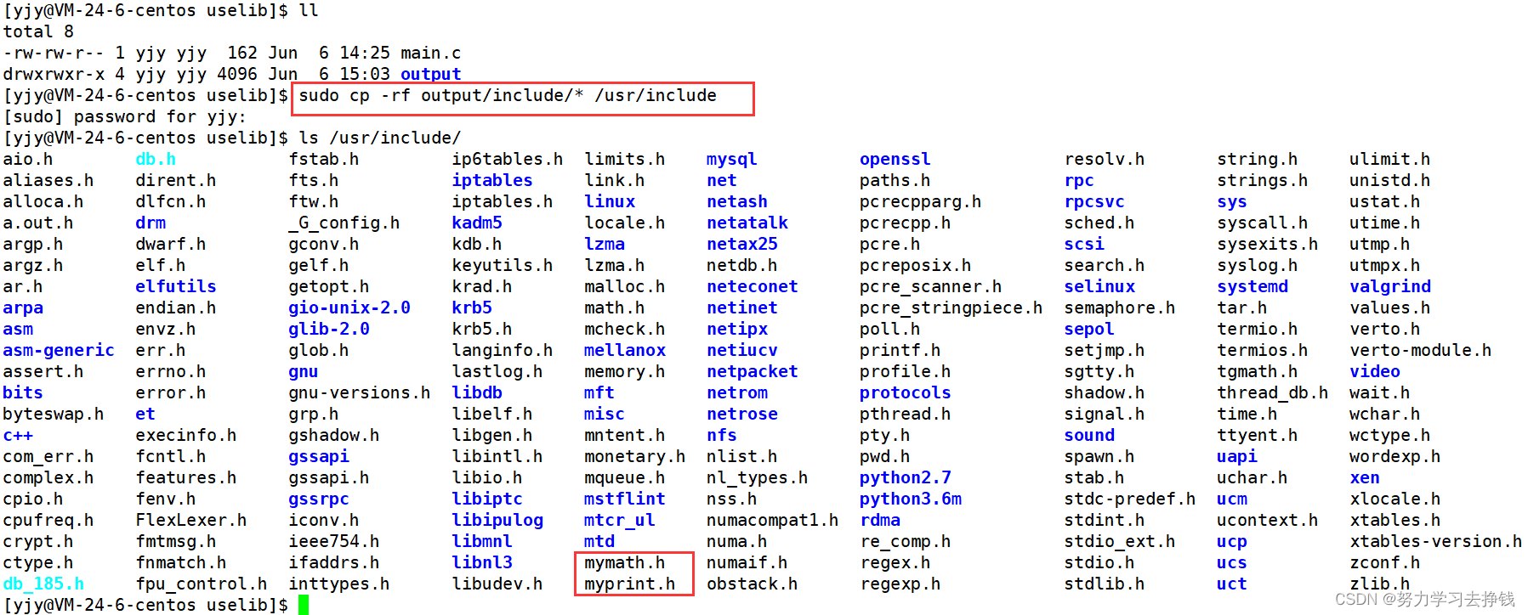Select 'string.h' file name

[x=1257, y=160]
